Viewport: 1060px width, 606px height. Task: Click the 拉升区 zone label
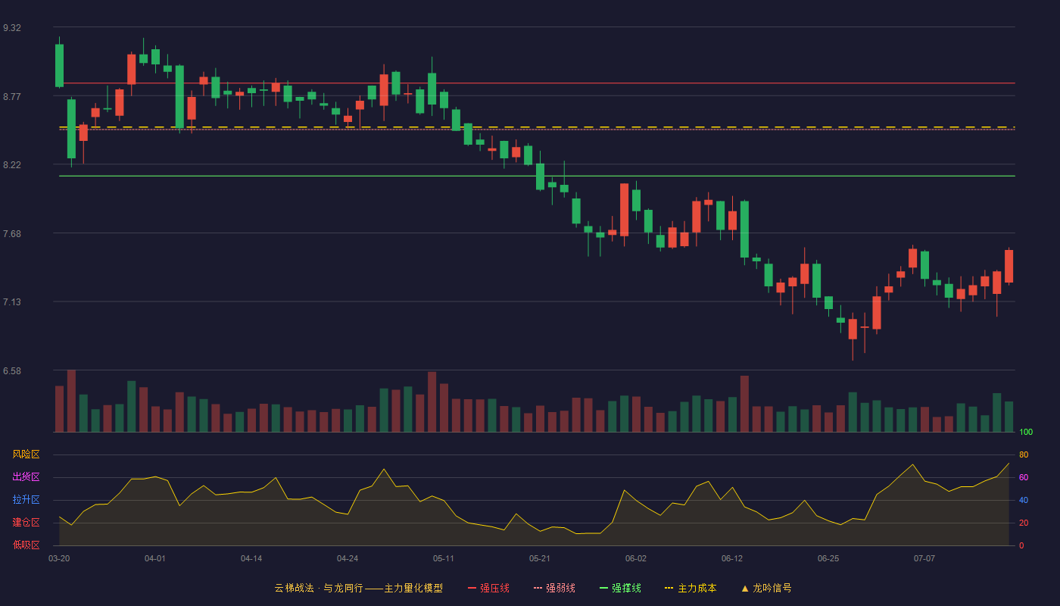[26, 500]
